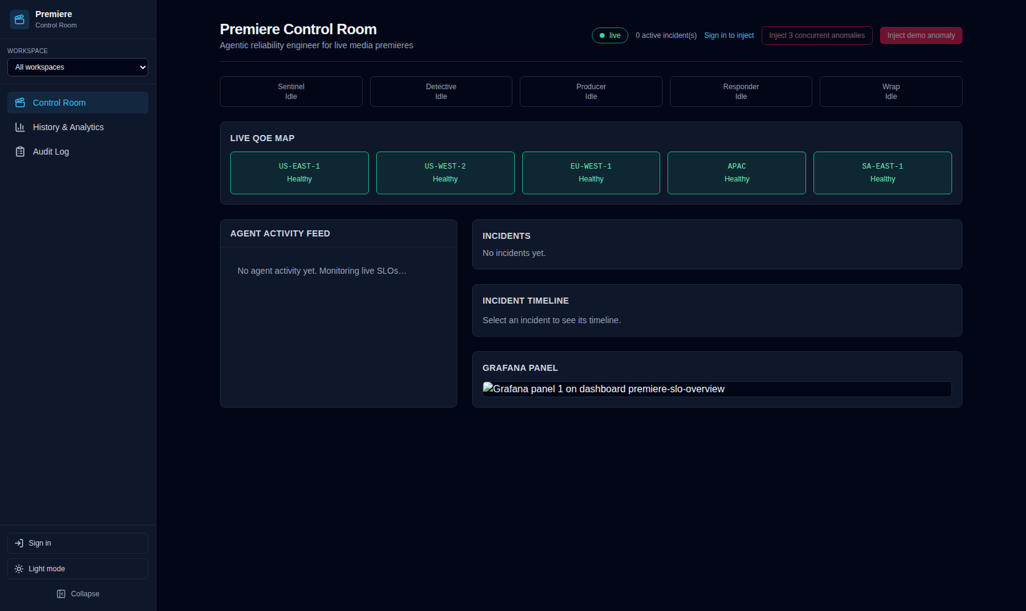Viewport: 1026px width, 611px height.
Task: Click Sign in to inject link
Action: [x=729, y=35]
